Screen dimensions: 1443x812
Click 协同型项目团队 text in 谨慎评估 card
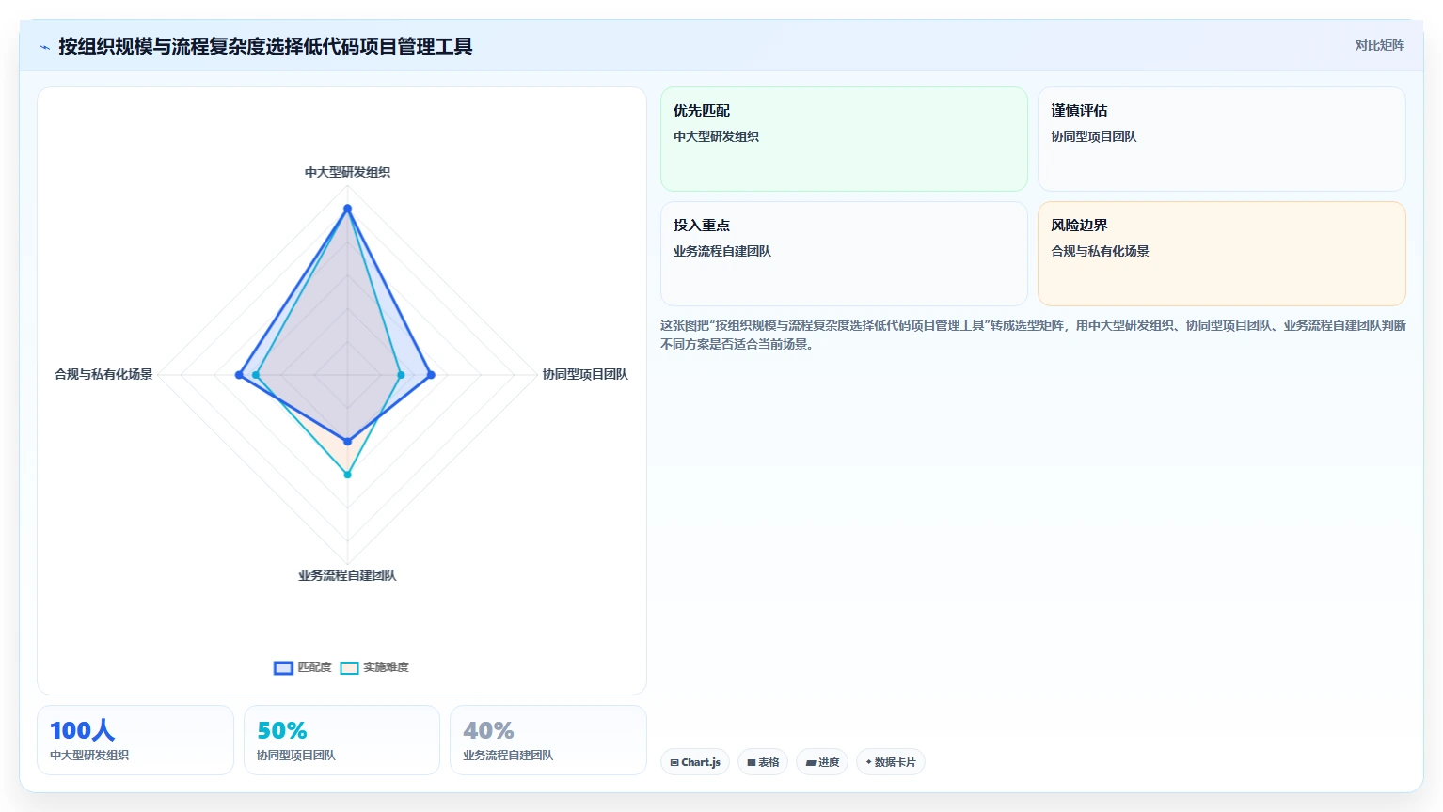tap(1094, 136)
